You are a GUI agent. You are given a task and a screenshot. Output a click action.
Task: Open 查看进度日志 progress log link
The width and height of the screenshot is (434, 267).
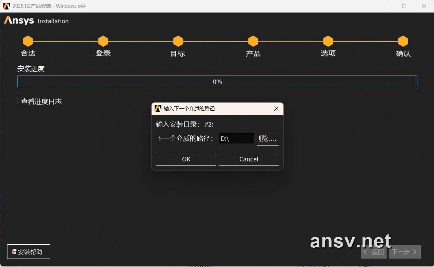tap(41, 102)
